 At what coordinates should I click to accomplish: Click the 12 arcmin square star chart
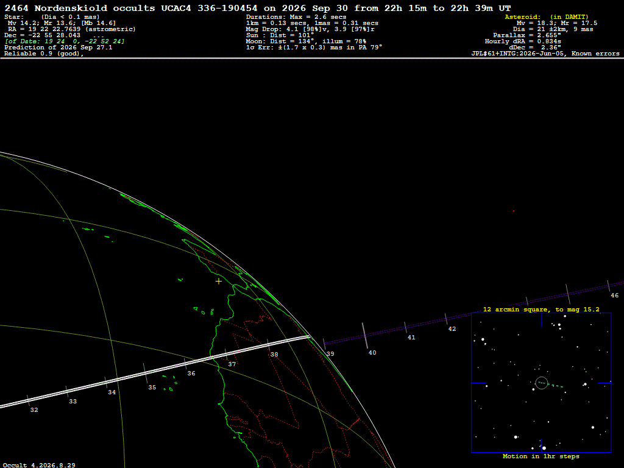(541, 383)
